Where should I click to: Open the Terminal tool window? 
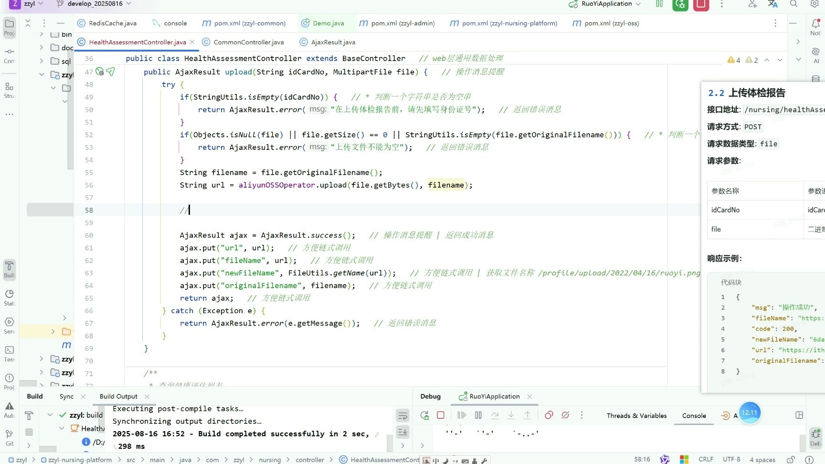click(9, 354)
